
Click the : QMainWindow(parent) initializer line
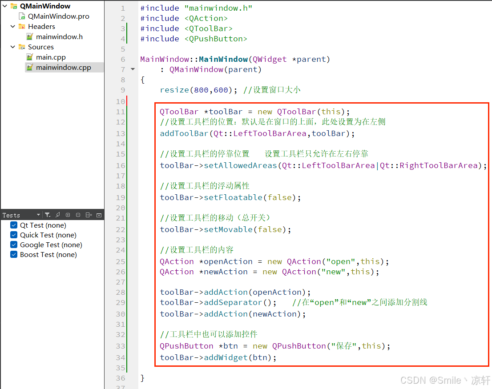pyautogui.click(x=211, y=70)
